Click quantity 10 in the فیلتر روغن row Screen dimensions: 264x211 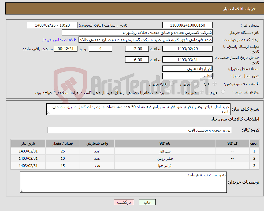(63, 158)
